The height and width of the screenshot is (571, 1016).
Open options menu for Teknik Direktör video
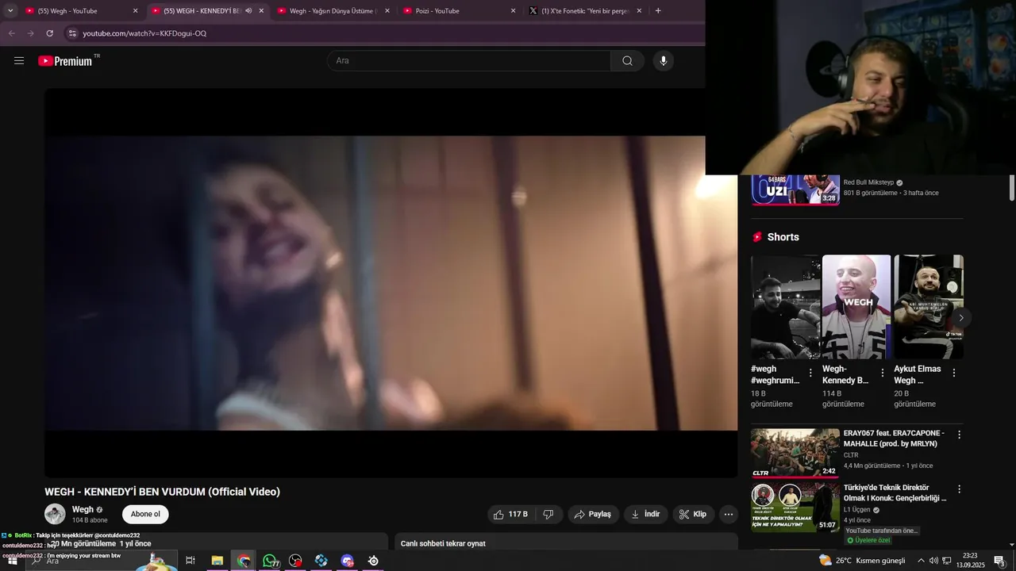pyautogui.click(x=959, y=489)
